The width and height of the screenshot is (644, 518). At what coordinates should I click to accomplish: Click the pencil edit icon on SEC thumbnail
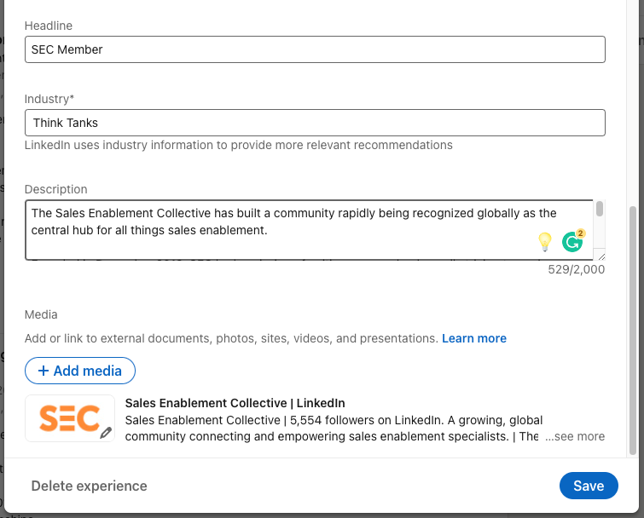pyautogui.click(x=106, y=432)
